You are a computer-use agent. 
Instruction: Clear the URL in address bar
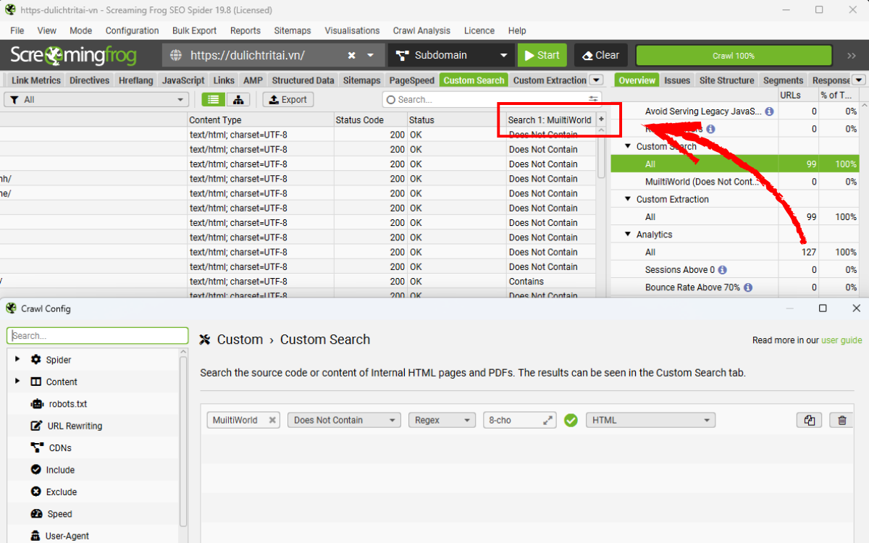[x=351, y=56]
